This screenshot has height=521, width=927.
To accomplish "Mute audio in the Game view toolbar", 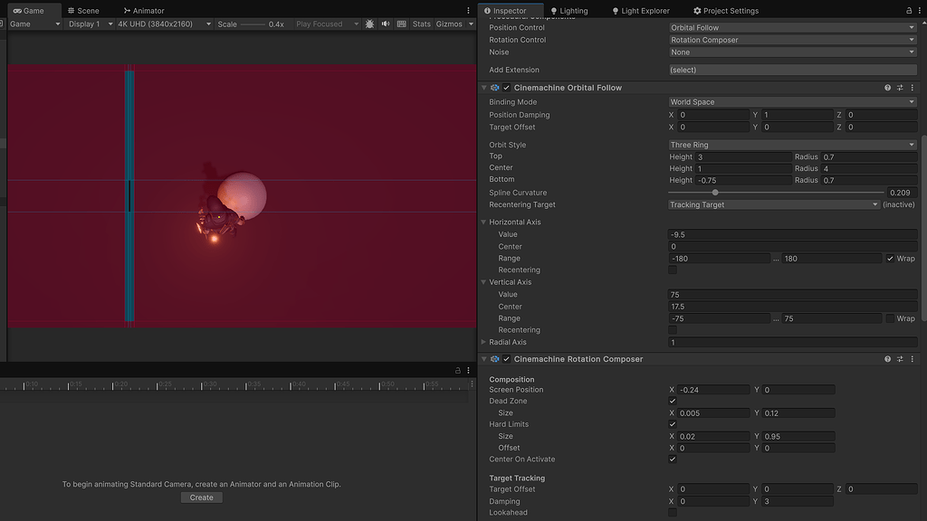I will click(384, 24).
